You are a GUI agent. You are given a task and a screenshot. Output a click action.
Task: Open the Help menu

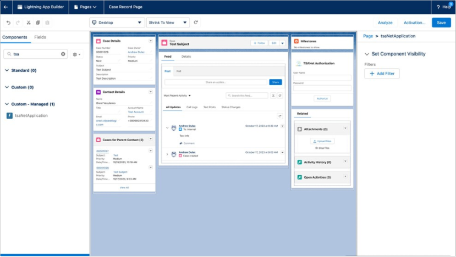[443, 7]
